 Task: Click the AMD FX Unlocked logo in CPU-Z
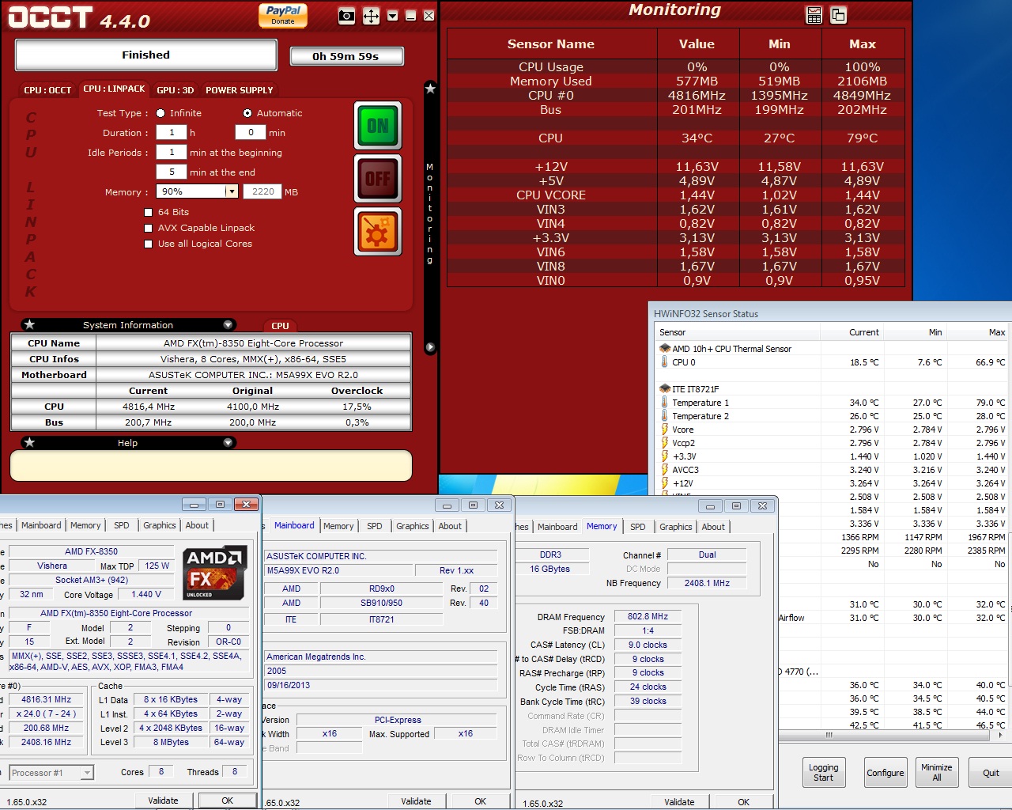coord(215,573)
